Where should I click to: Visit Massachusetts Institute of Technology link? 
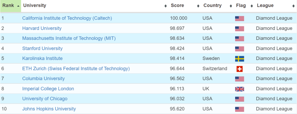[69, 38]
